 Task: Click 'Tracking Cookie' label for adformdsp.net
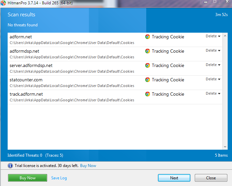coord(168,51)
